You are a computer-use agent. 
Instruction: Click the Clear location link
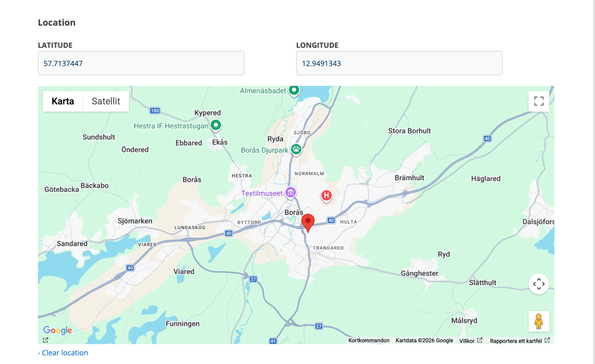(63, 352)
